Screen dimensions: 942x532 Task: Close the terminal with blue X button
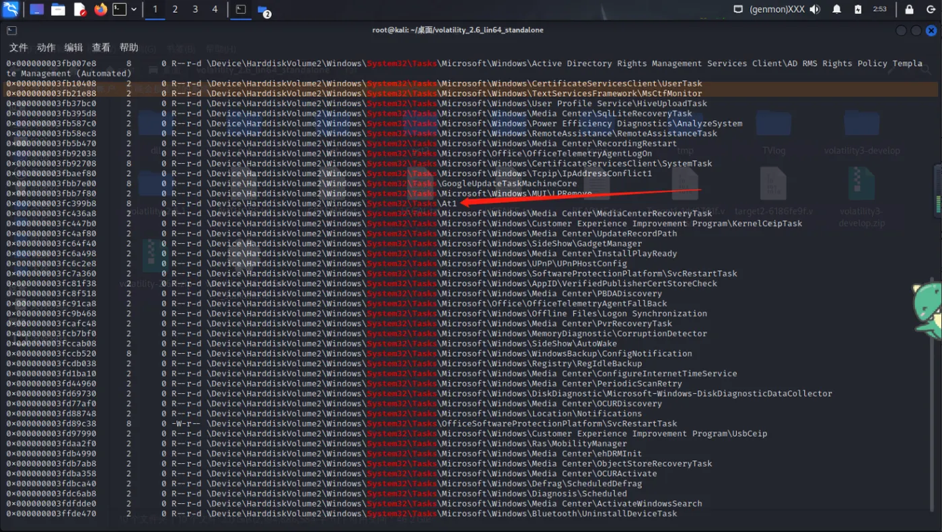(x=931, y=30)
